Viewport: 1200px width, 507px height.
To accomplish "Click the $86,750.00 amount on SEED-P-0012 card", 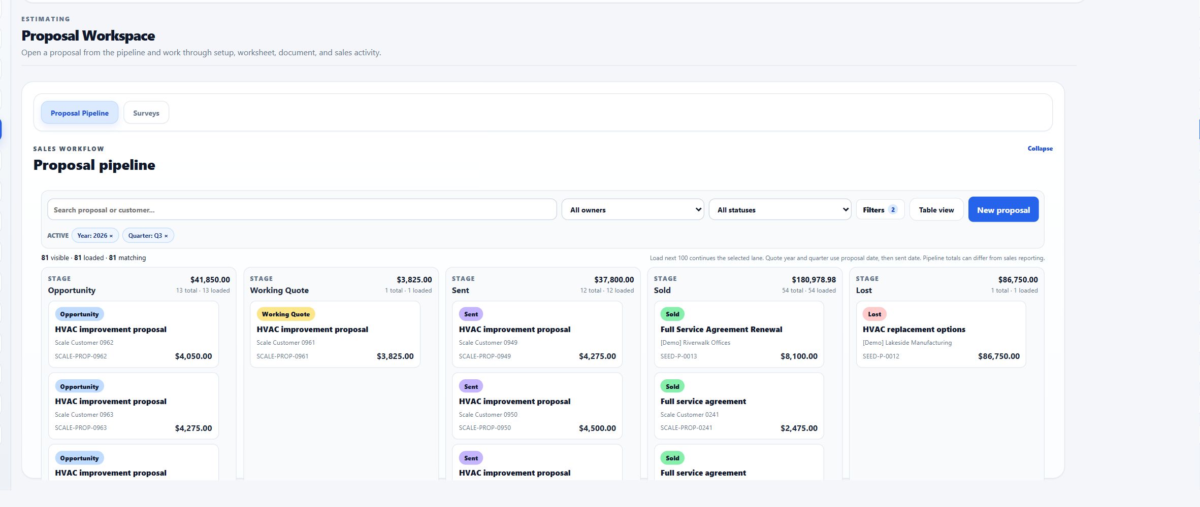I will 998,356.
